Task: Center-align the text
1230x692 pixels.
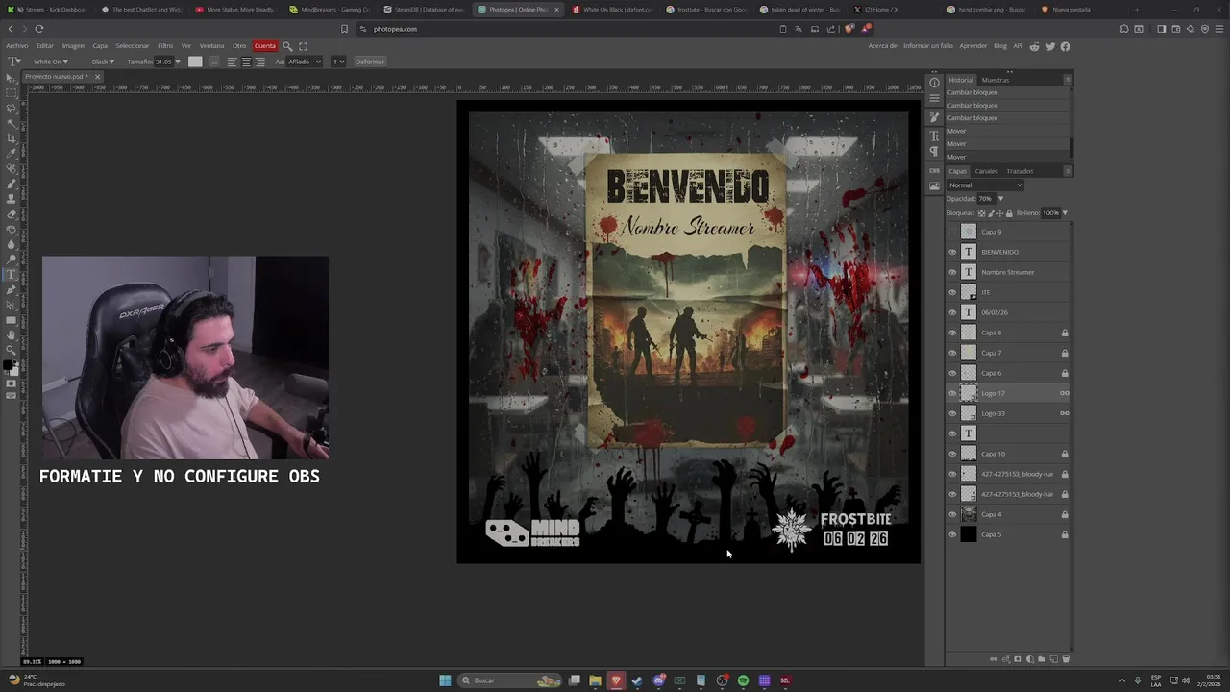Action: pos(246,62)
